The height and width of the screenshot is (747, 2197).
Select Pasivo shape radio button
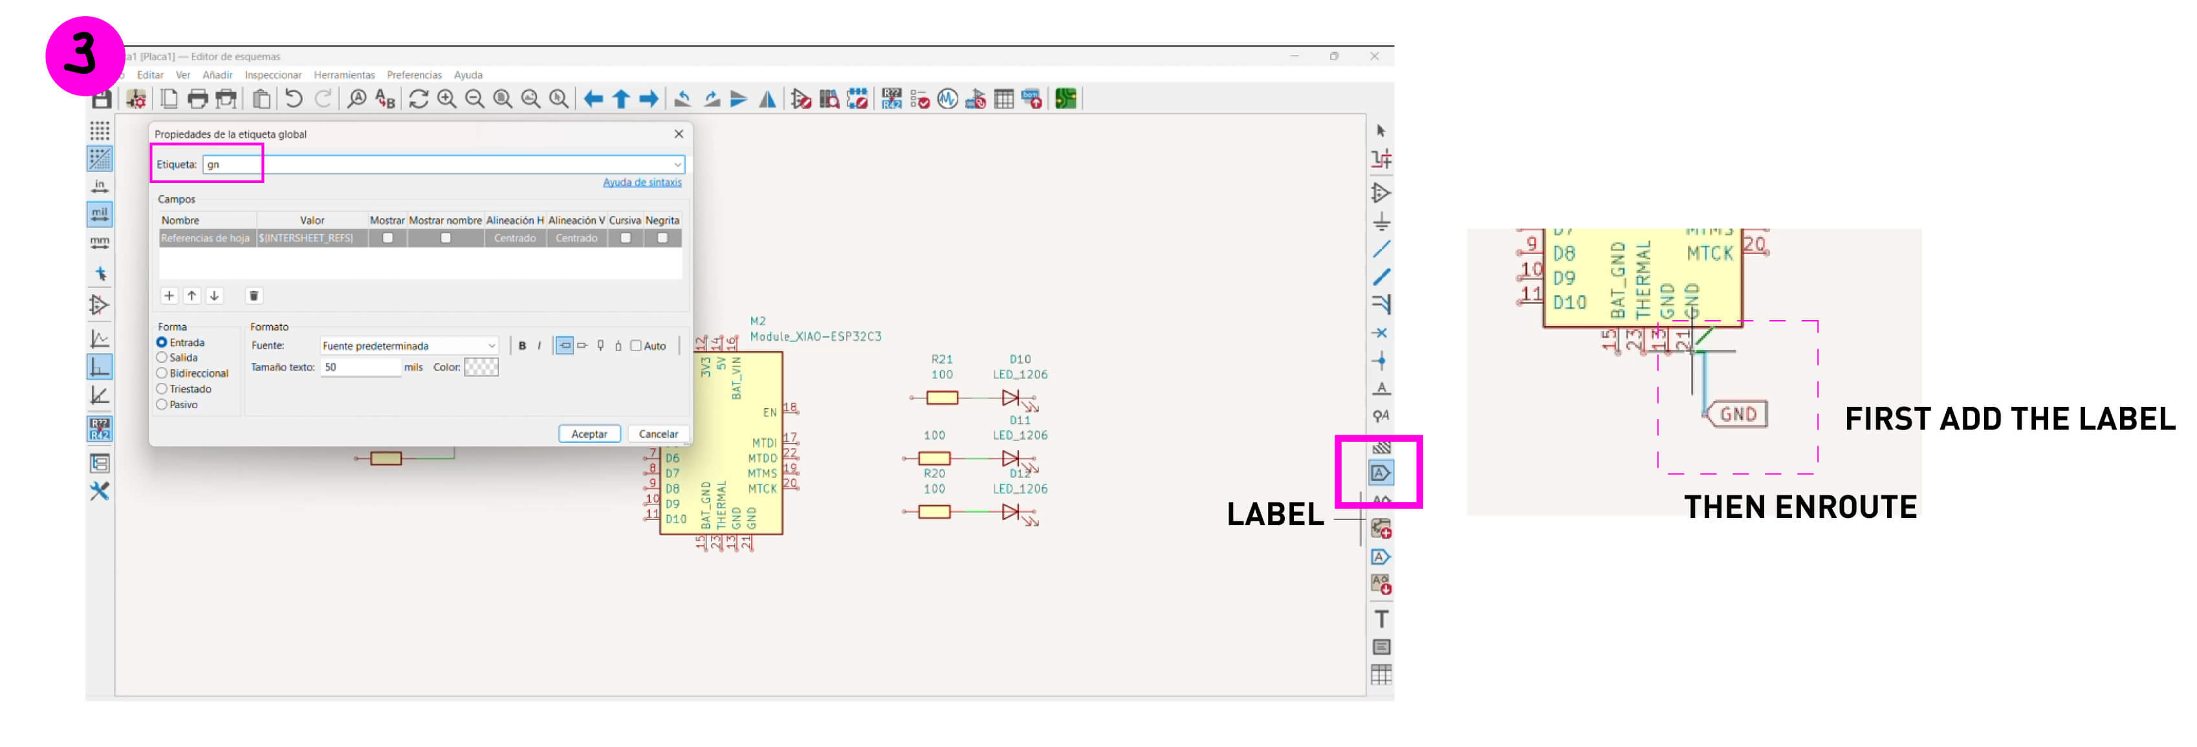point(161,404)
